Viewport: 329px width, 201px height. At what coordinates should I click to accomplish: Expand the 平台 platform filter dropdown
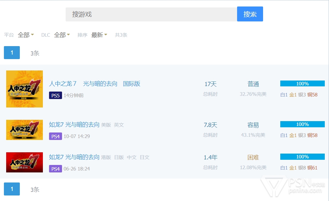pos(26,35)
